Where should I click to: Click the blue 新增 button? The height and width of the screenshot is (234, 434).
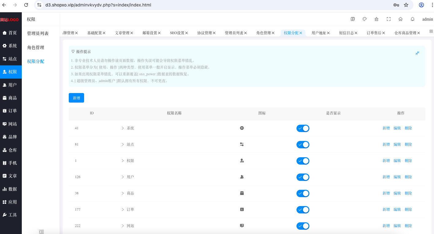pos(76,98)
